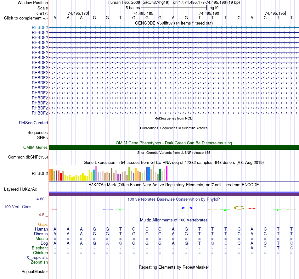Click position marker 74,495,180
The width and height of the screenshot is (299, 279).
pos(78,13)
